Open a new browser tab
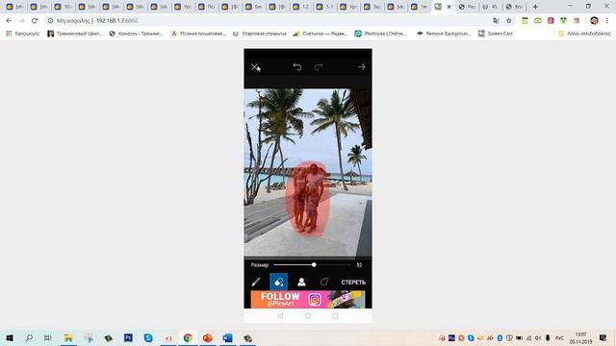The height and width of the screenshot is (346, 616). (x=535, y=7)
